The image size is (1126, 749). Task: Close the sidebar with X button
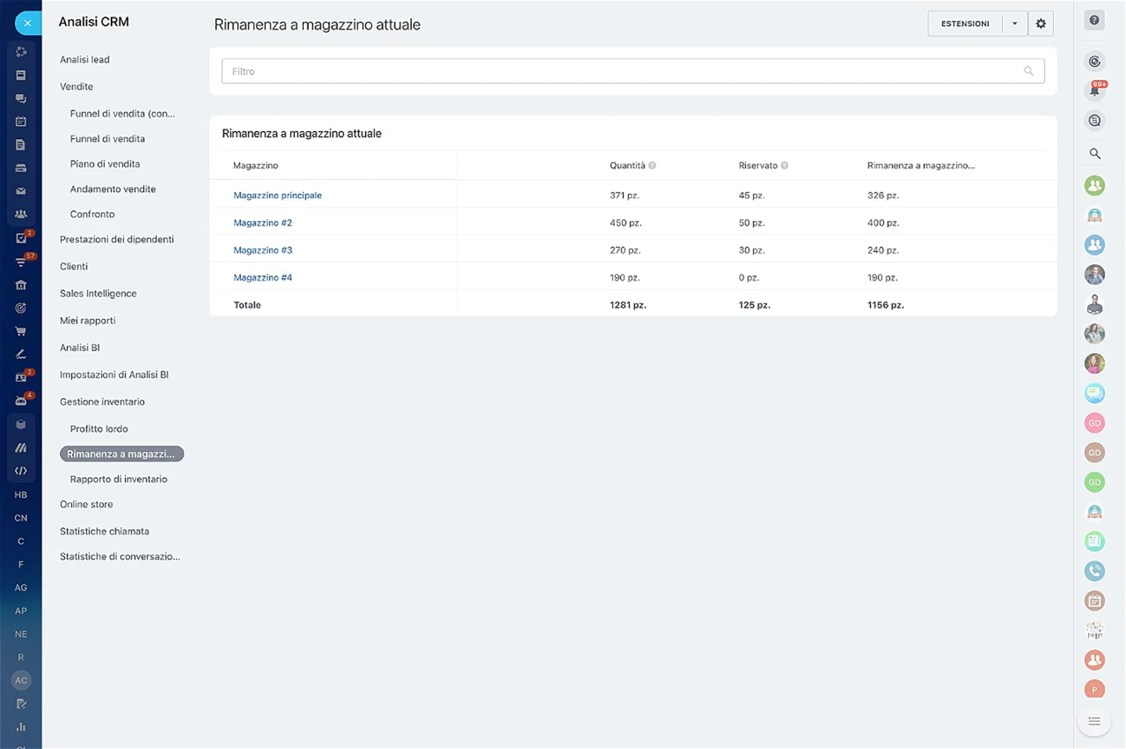click(27, 23)
